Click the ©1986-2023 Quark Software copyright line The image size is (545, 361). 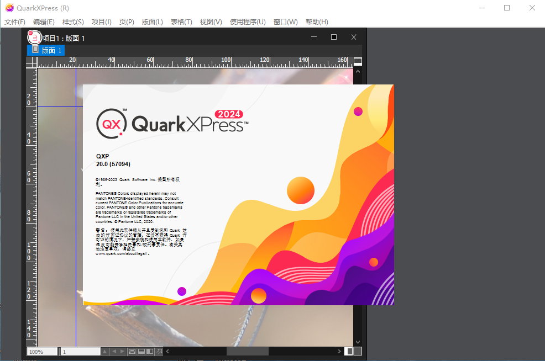coord(138,182)
